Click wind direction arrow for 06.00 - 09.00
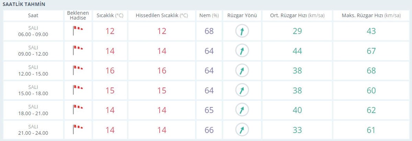This screenshot has width=412, height=141. tap(242, 31)
